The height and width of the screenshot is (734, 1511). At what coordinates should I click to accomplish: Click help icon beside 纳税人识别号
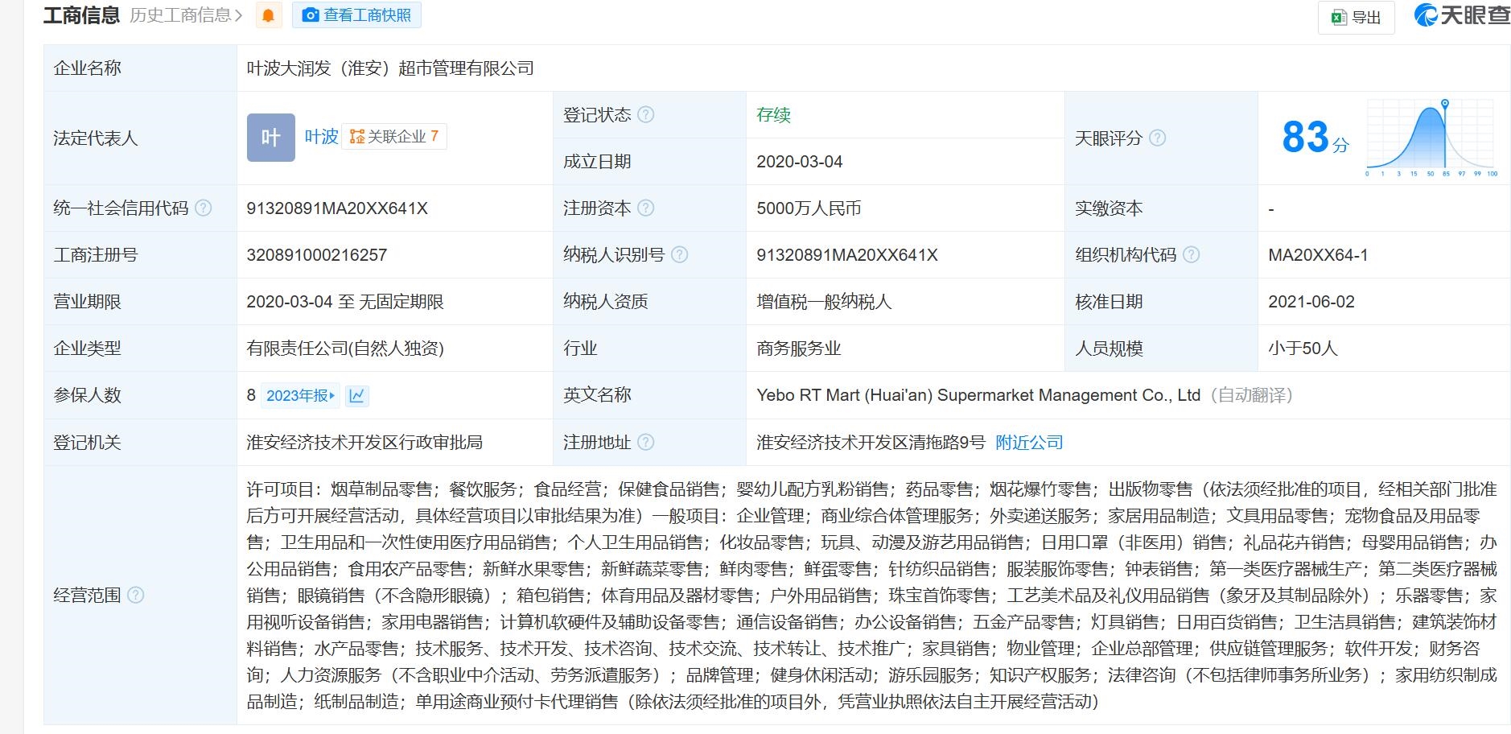680,255
